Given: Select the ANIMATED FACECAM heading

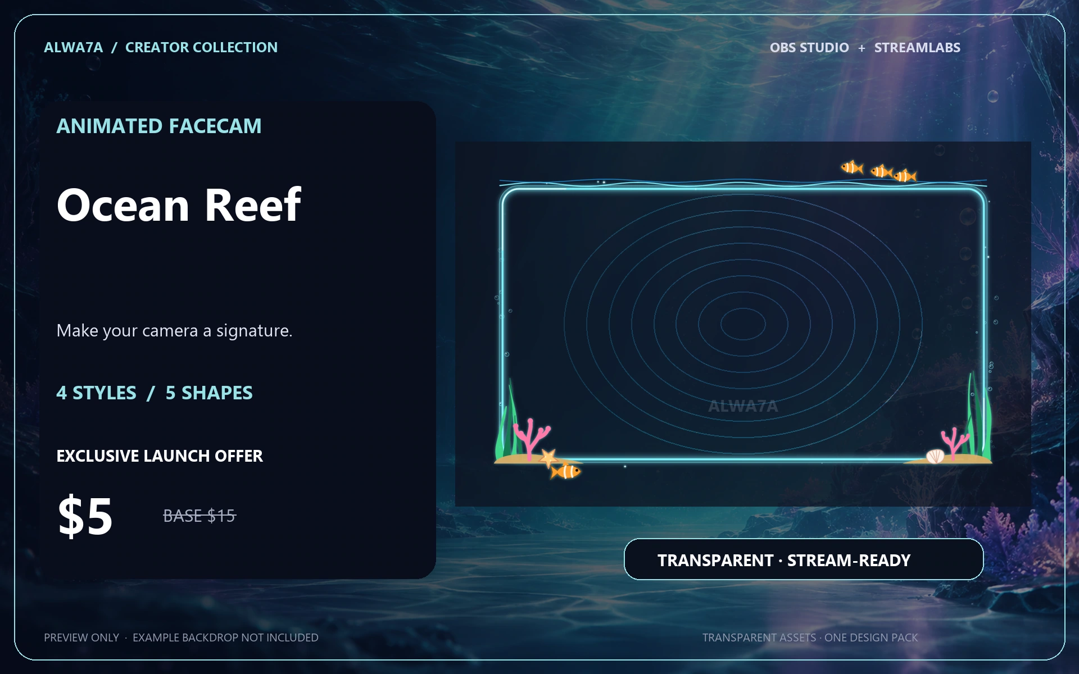Looking at the screenshot, I should [x=159, y=126].
